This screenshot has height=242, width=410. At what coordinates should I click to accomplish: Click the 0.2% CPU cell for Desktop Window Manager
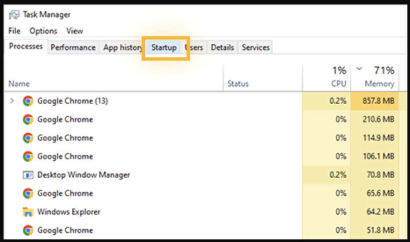coord(326,175)
